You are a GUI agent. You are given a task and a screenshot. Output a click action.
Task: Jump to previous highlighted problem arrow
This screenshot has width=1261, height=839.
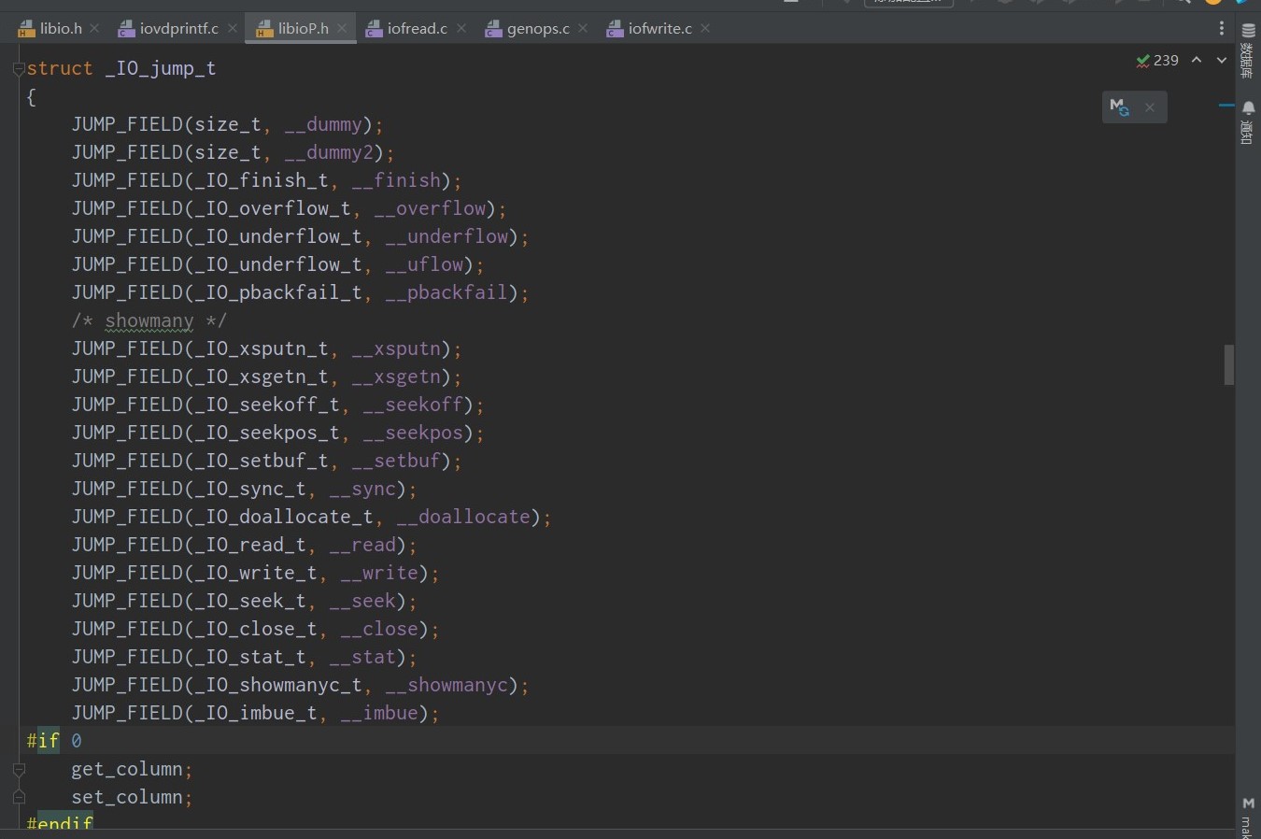1197,61
